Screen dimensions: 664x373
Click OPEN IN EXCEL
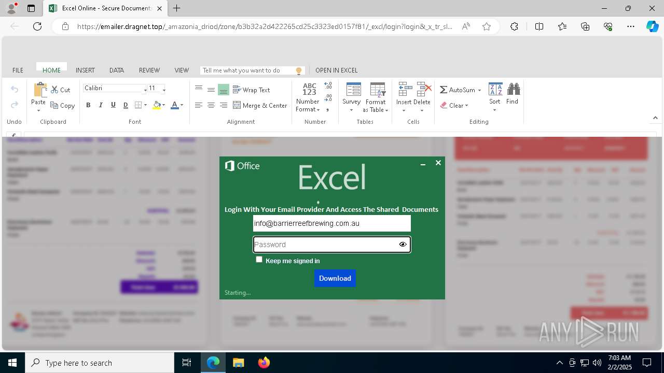tap(337, 70)
